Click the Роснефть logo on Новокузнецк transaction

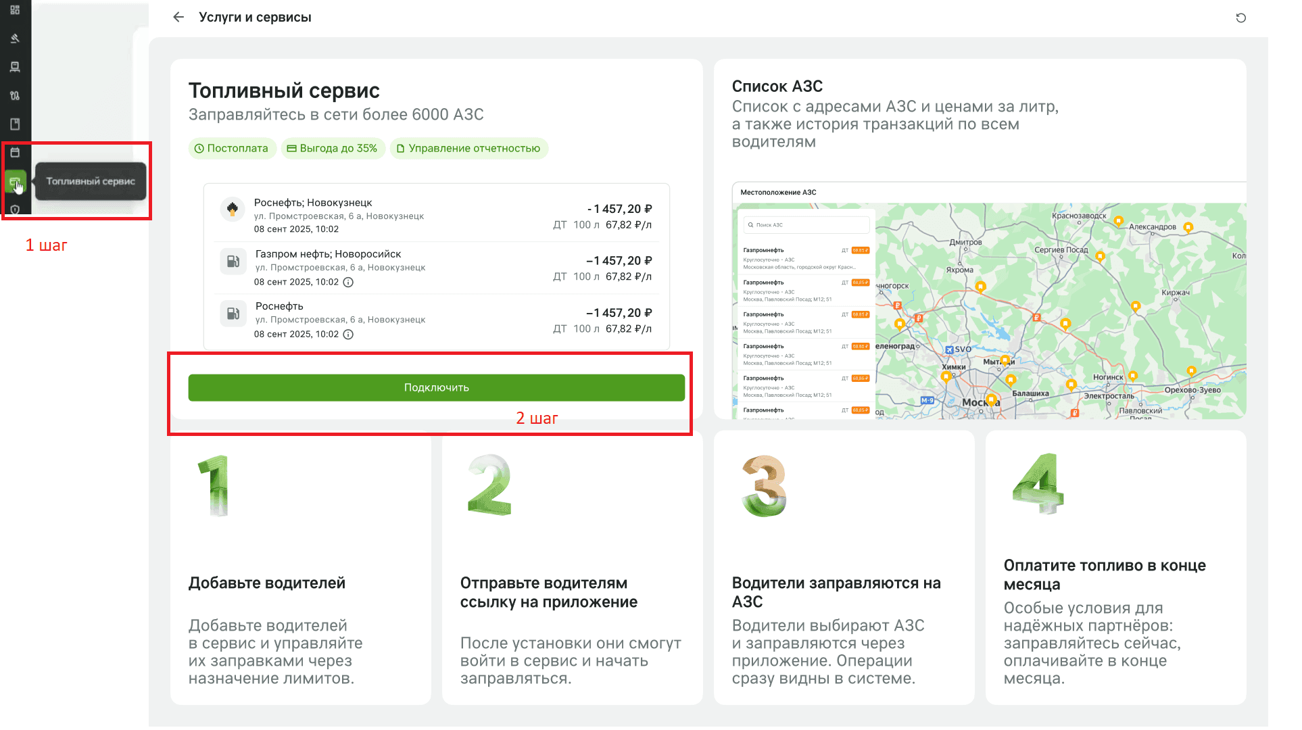click(x=233, y=209)
